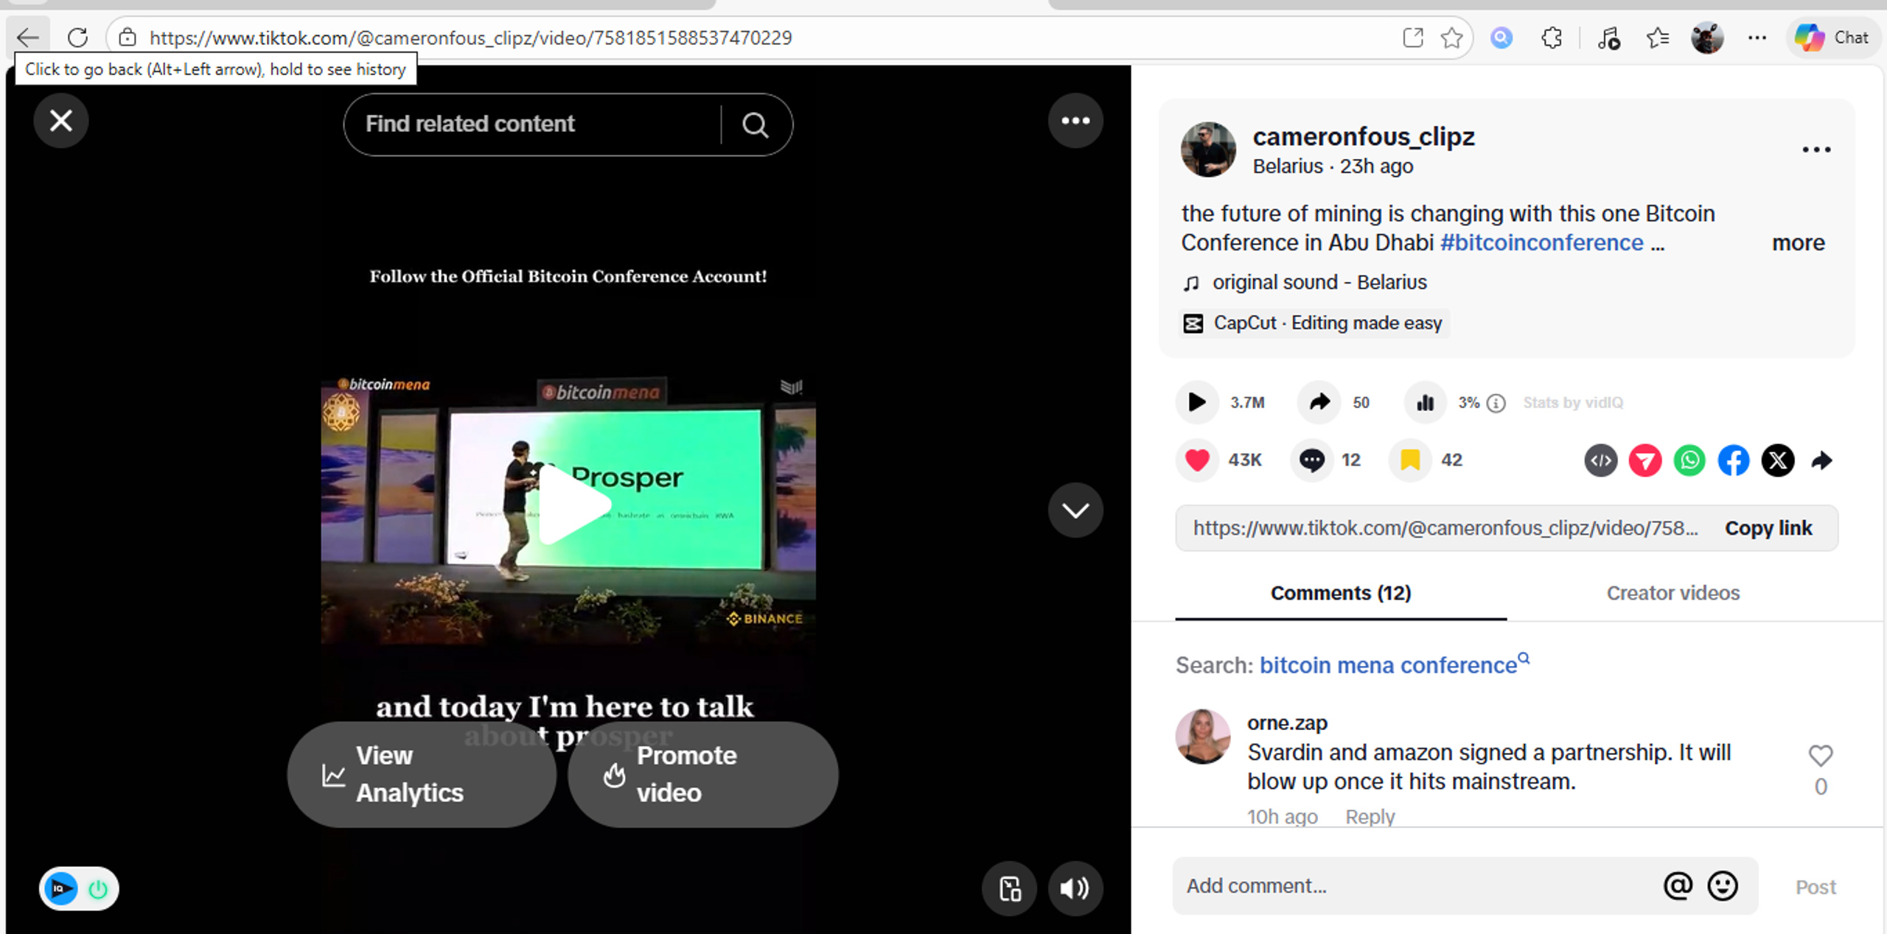This screenshot has width=1887, height=934.
Task: Reply to orne.zap's comment
Action: [1370, 817]
